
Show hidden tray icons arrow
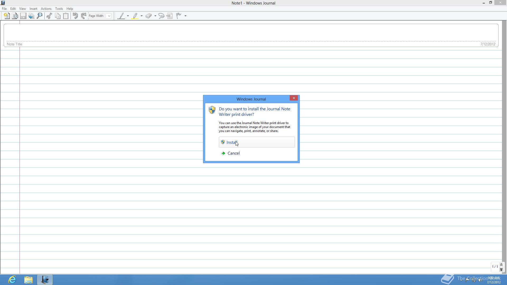click(x=461, y=280)
